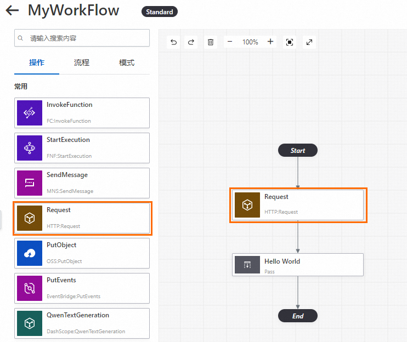Image resolution: width=407 pixels, height=342 pixels.
Task: Click DashScope:QwenTextGeneration subtitle
Action: (86, 332)
